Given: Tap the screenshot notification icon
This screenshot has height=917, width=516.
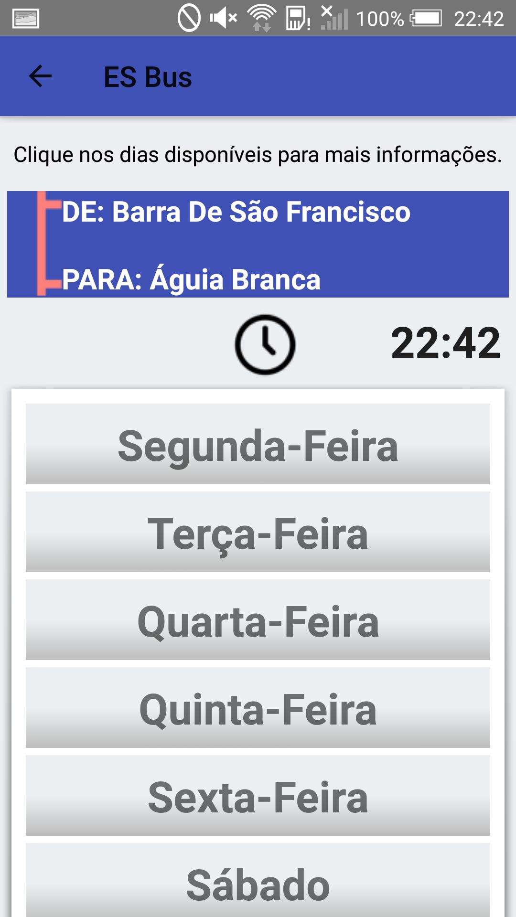Looking at the screenshot, I should (26, 19).
